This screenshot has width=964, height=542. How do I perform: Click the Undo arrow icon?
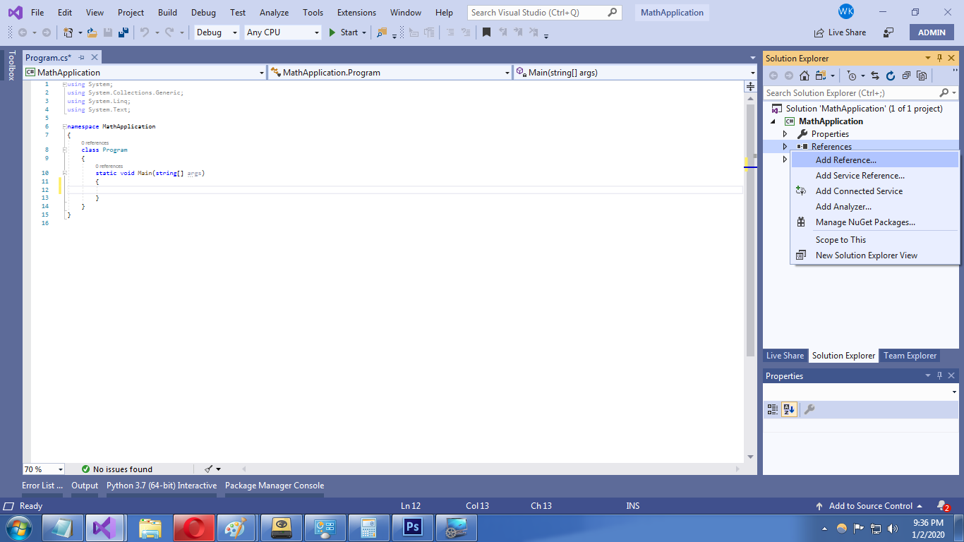point(144,32)
